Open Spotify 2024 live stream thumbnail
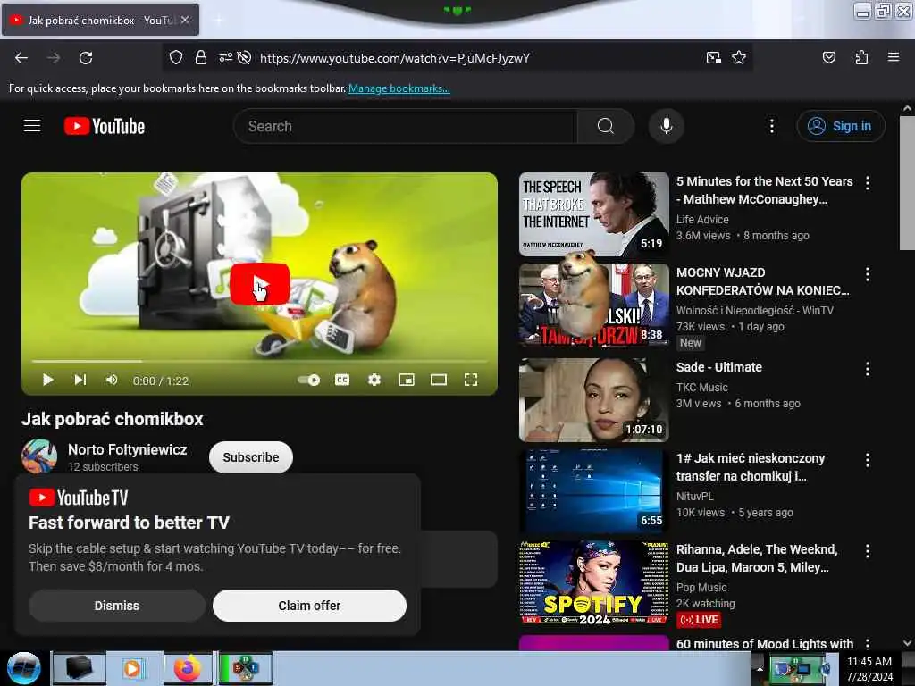Viewport: 915px width, 686px height. [594, 582]
